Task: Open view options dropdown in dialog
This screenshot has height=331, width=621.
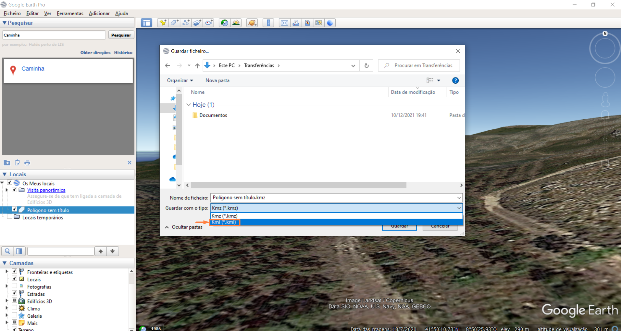Action: [x=439, y=80]
